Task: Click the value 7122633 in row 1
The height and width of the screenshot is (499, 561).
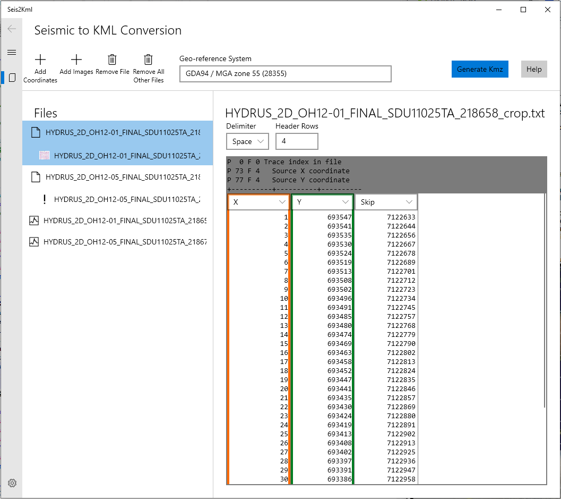Action: click(401, 217)
